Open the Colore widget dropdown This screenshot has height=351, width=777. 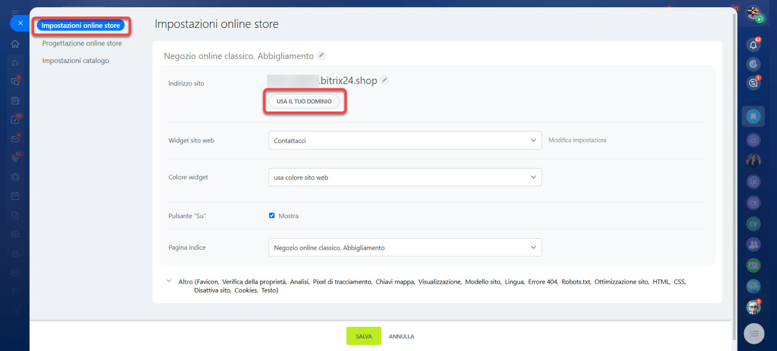[x=404, y=178]
